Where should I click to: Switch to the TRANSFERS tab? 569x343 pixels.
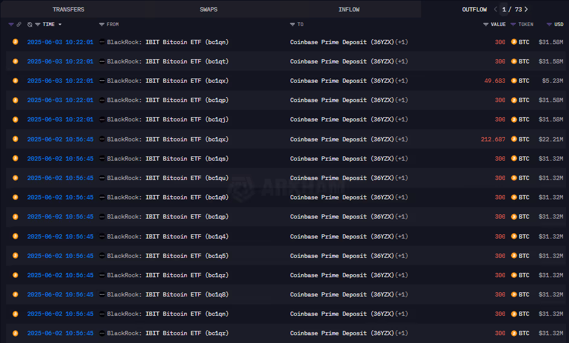coord(68,10)
